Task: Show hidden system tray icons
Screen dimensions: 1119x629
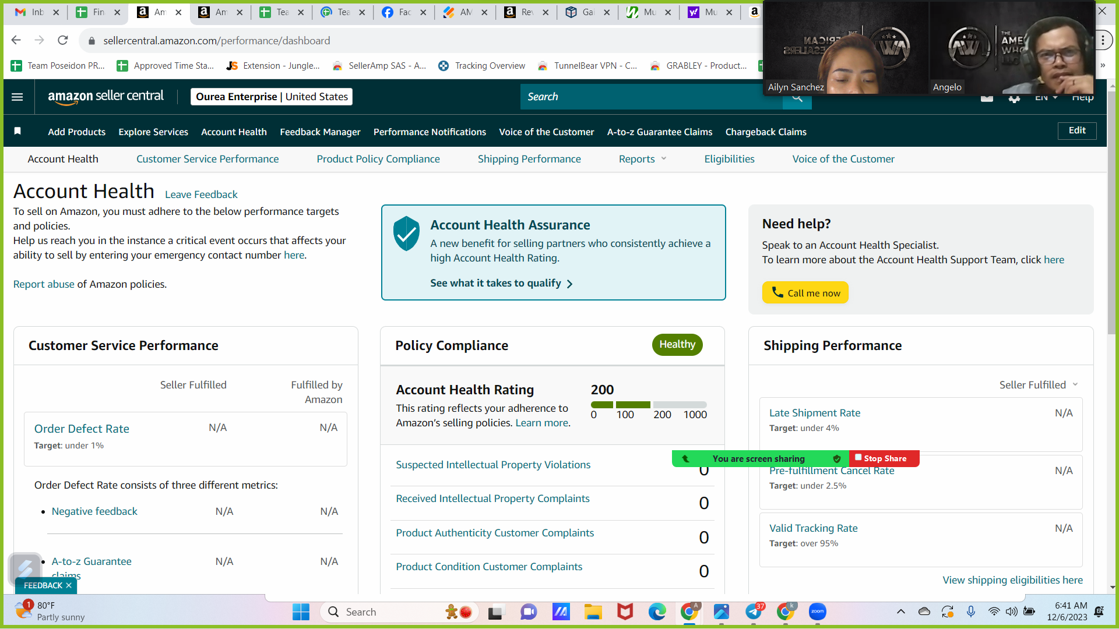Action: pyautogui.click(x=900, y=612)
